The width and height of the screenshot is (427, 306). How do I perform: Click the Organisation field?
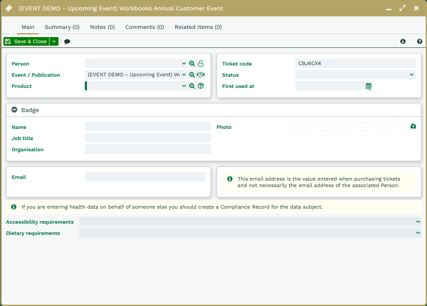pos(148,149)
